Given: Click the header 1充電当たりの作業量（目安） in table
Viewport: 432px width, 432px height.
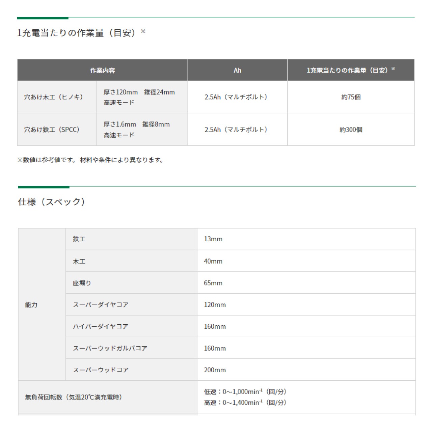Looking at the screenshot, I should tap(351, 70).
